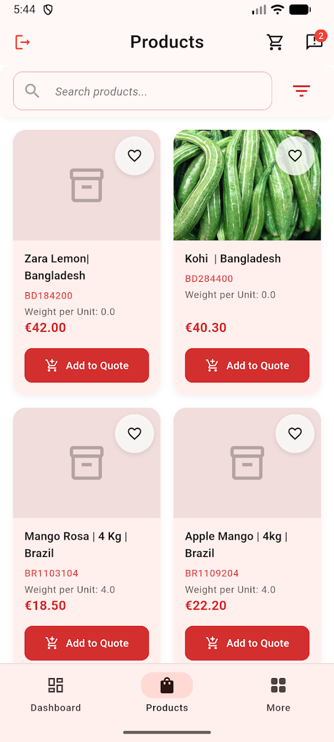
Task: Add Kohi to quote
Action: pos(247,365)
